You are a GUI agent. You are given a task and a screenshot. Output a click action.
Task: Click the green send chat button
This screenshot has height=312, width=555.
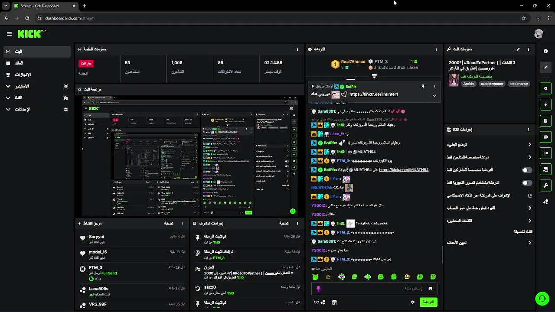(428, 302)
